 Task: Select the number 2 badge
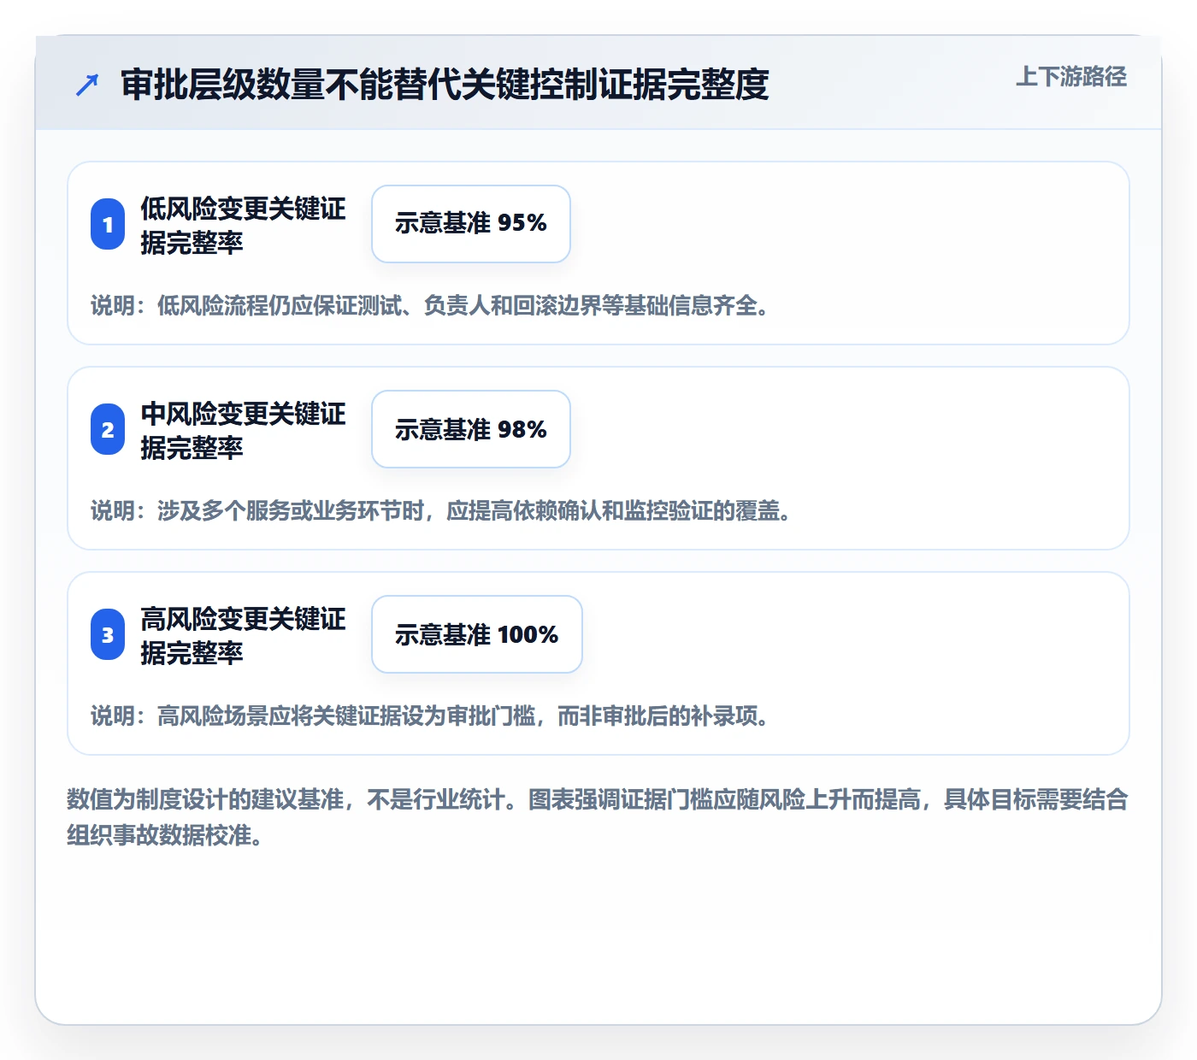pyautogui.click(x=108, y=429)
